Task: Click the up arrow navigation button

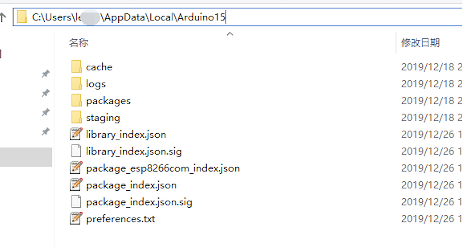Action: (x=3, y=17)
